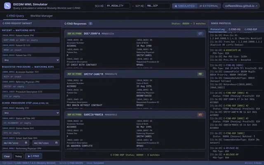This screenshot has height=165, width=264.
Task: Click SOP Class UID in status bar
Action: 29,163
